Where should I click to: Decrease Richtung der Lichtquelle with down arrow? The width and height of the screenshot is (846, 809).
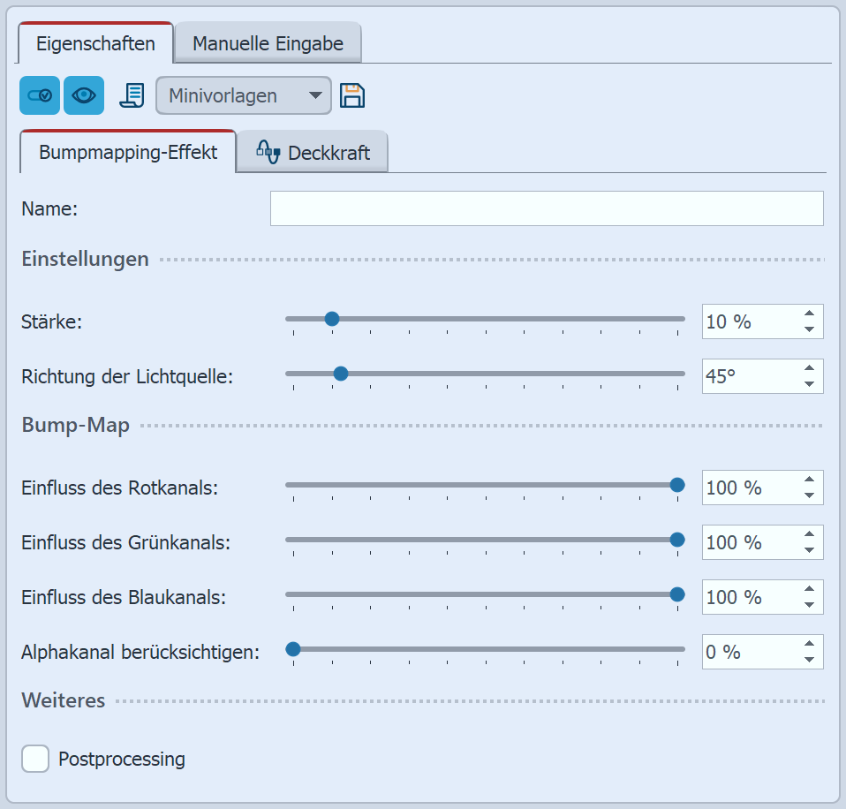pos(809,384)
